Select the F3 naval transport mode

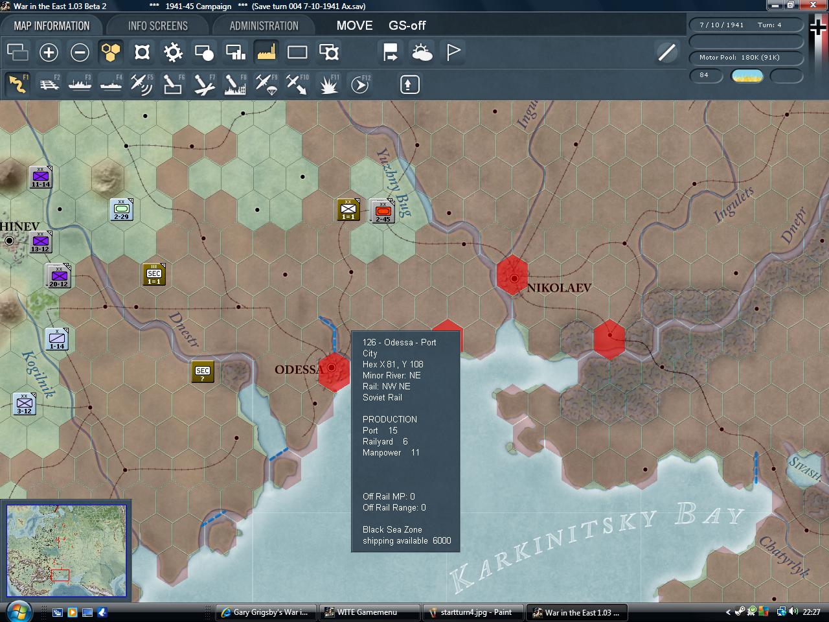point(80,84)
